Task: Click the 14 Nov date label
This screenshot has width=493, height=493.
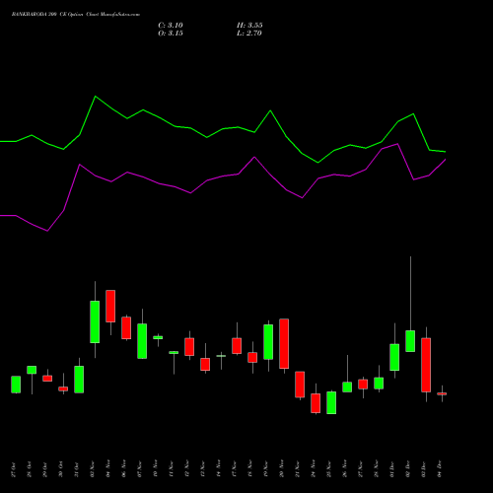Action: point(219,468)
